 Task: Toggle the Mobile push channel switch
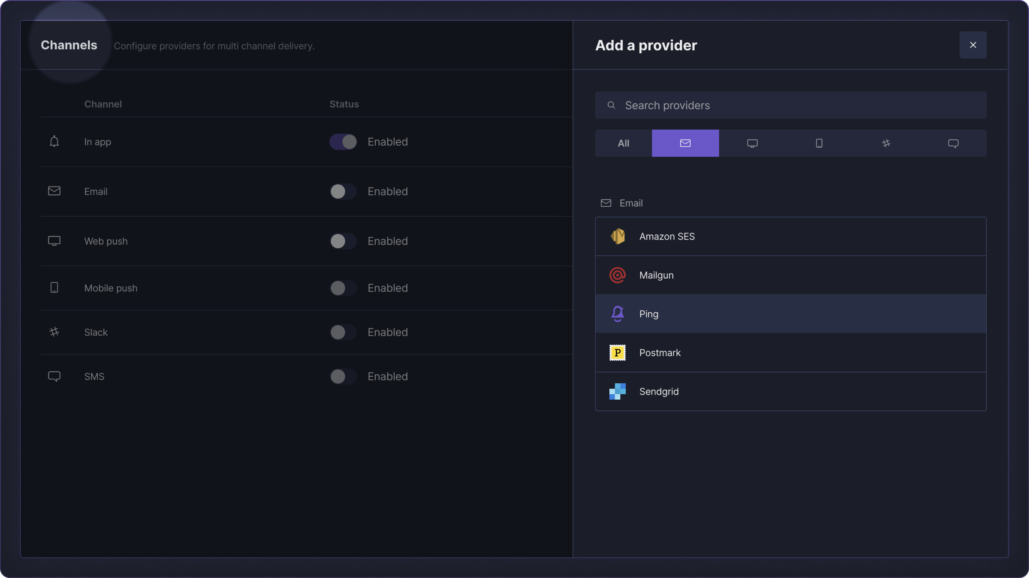[343, 288]
